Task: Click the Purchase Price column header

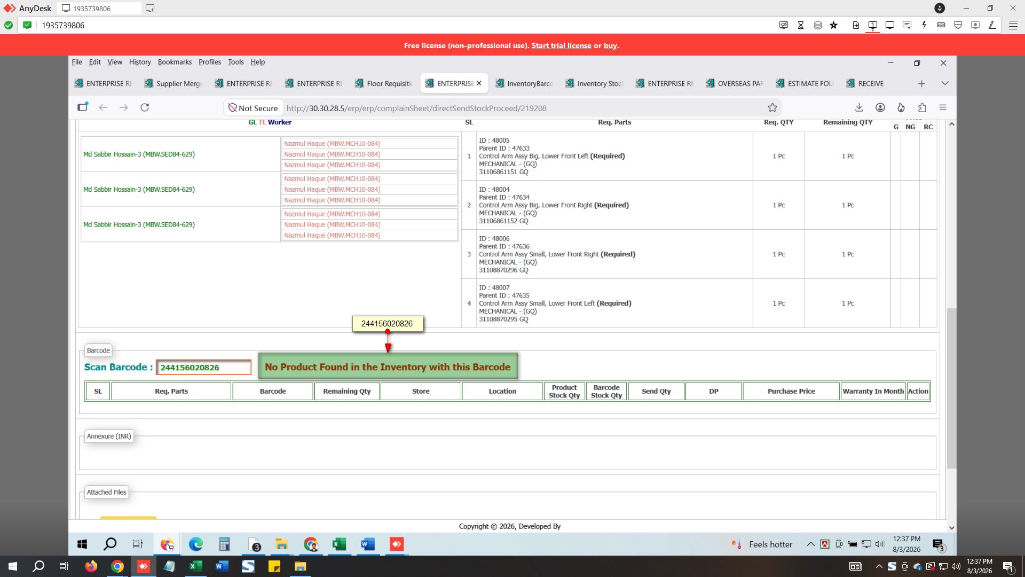Action: pos(791,391)
